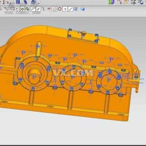Pick the S-curve snap icon
The image size is (146, 146).
[x=44, y=9]
